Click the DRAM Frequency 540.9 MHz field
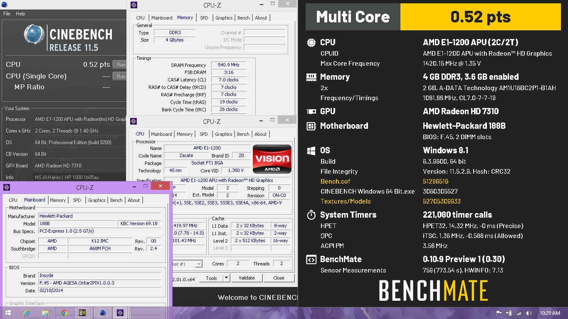 pos(229,65)
